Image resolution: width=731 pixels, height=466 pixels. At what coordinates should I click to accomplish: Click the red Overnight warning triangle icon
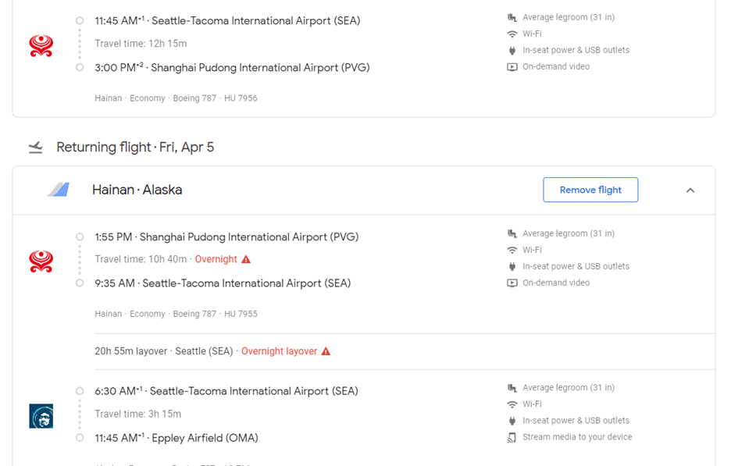[246, 259]
